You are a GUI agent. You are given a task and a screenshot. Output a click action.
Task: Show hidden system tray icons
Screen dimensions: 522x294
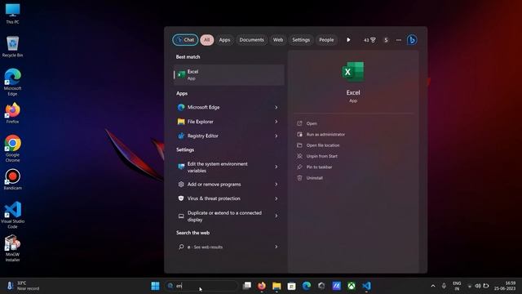tap(433, 286)
